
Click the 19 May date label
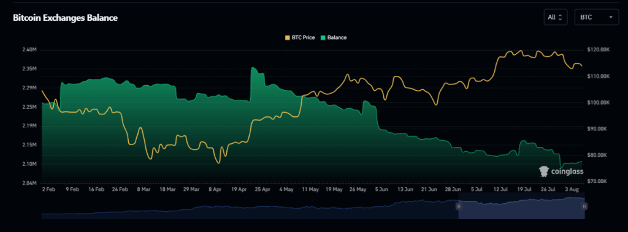(334, 189)
